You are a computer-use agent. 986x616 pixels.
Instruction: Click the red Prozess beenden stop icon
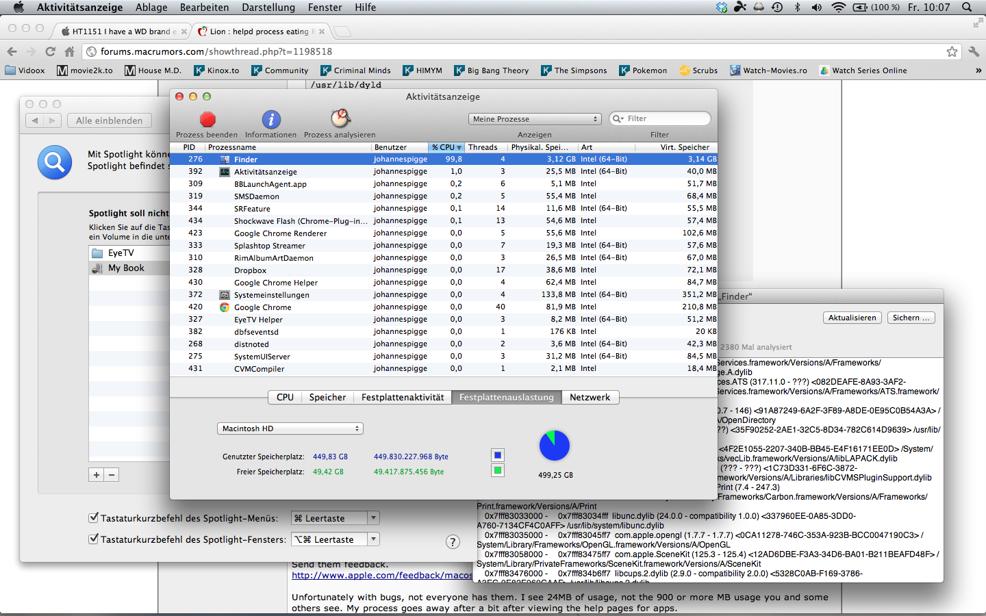click(207, 119)
